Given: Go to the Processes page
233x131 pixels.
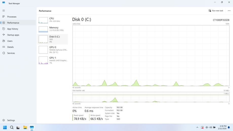Looking at the screenshot, I should [x=12, y=17].
